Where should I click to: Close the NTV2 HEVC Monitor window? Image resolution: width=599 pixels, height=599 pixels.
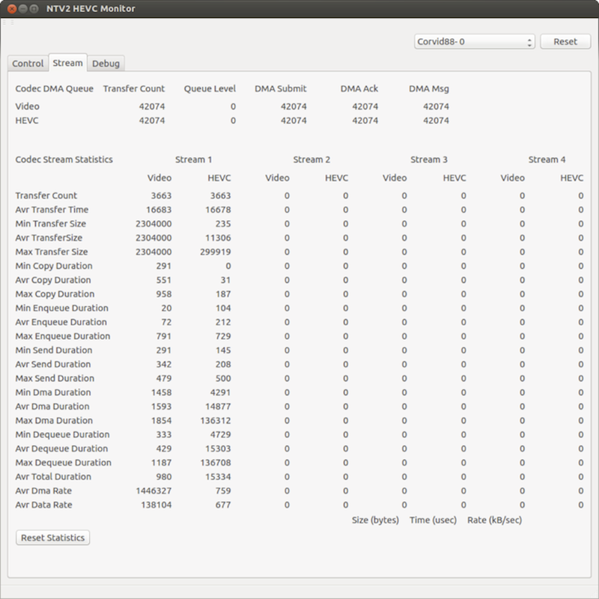coord(10,8)
